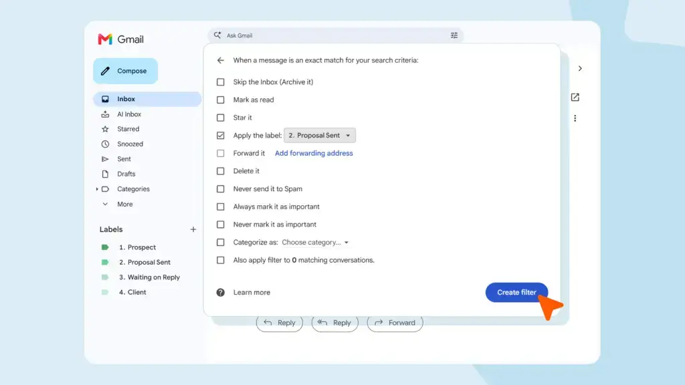Open the 3. Waiting on Reply label
This screenshot has height=385, width=685.
tap(149, 277)
